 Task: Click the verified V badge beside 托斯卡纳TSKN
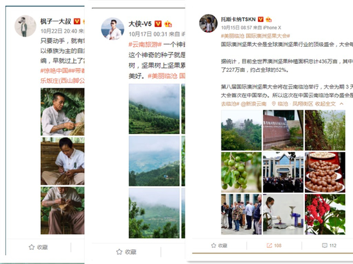261,19
